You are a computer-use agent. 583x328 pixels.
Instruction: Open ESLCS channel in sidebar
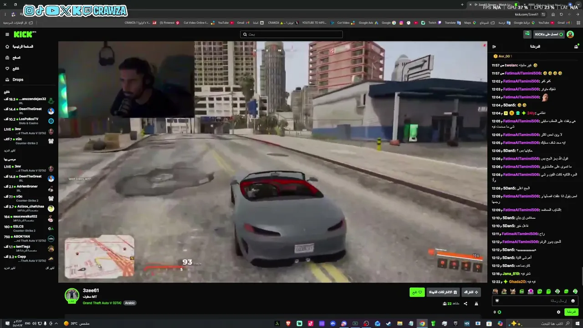[29, 228]
